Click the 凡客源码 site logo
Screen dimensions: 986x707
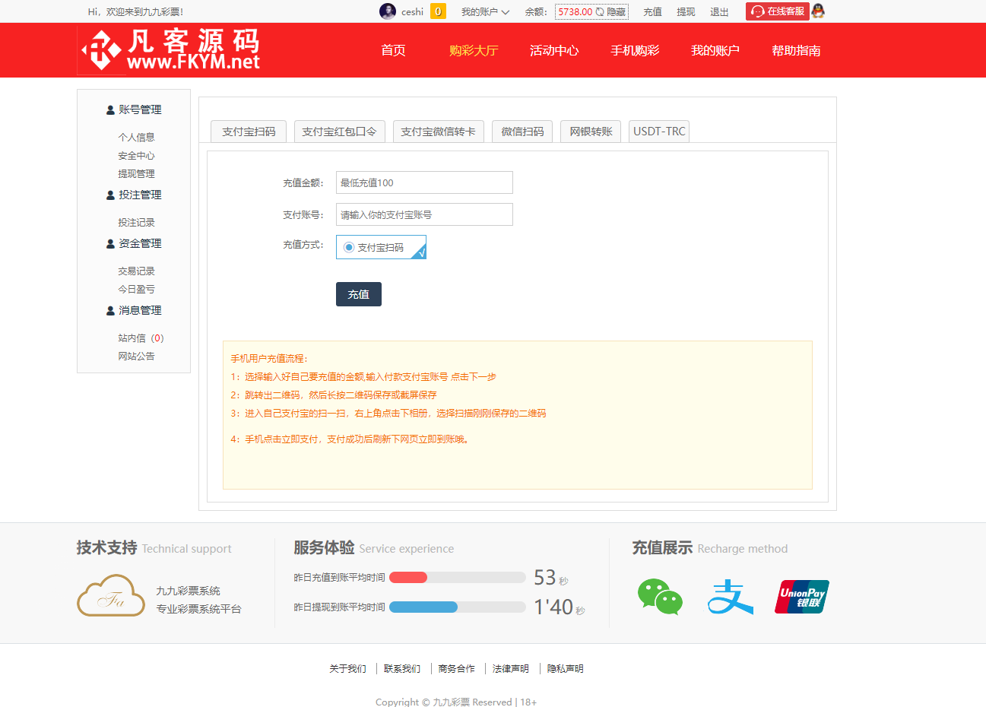click(169, 49)
